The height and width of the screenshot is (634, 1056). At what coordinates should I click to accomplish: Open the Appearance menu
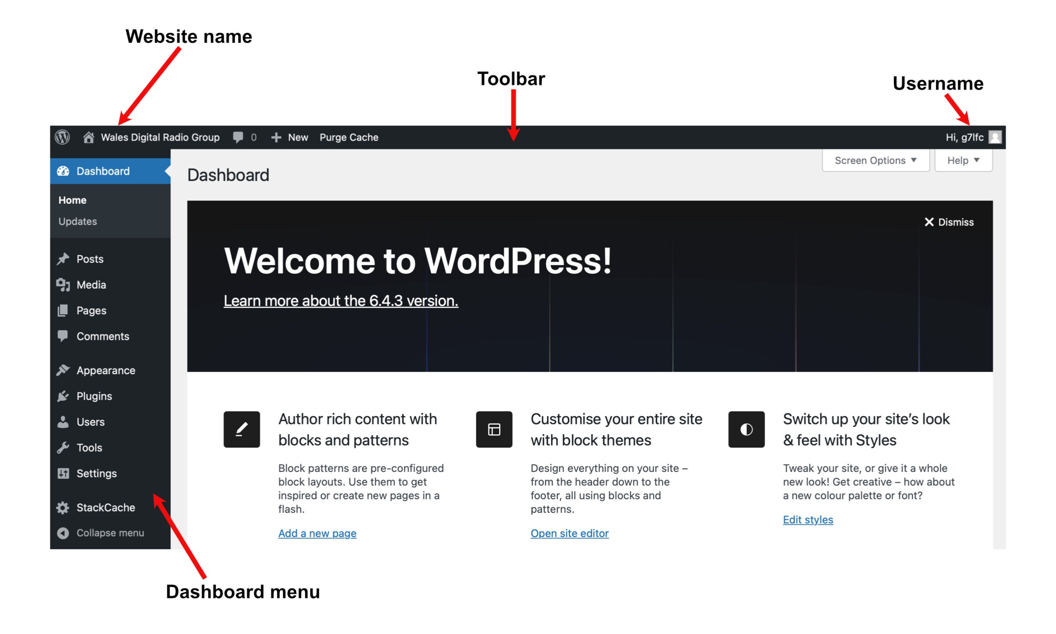[x=110, y=370]
